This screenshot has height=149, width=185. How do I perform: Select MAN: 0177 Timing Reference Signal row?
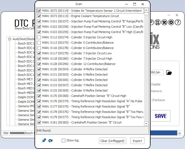(86, 106)
